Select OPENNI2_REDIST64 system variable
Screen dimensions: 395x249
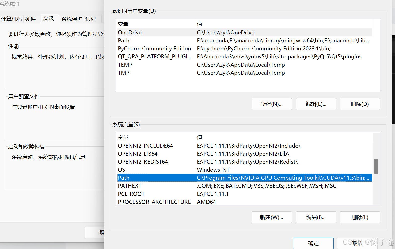tap(245, 162)
